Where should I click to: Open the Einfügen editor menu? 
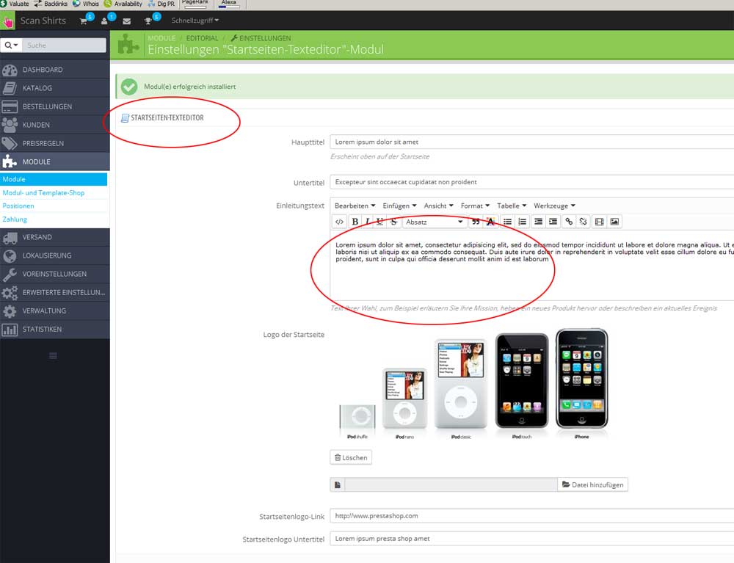[x=399, y=206]
